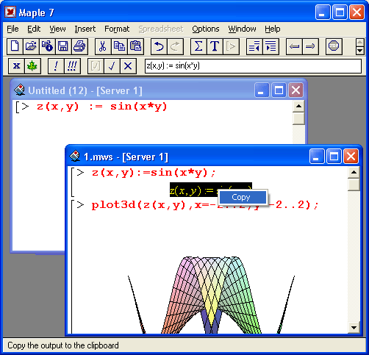Click the plot3d command line in 1.mws
The height and width of the screenshot is (355, 369).
(205, 205)
